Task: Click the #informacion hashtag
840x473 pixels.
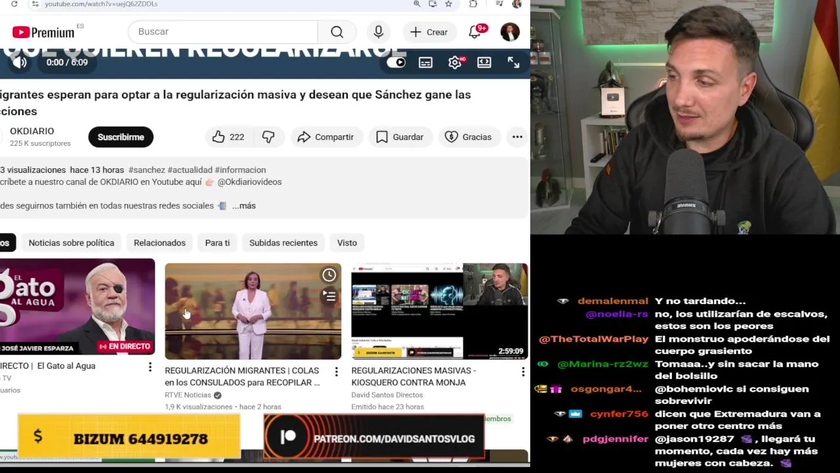Action: click(240, 170)
